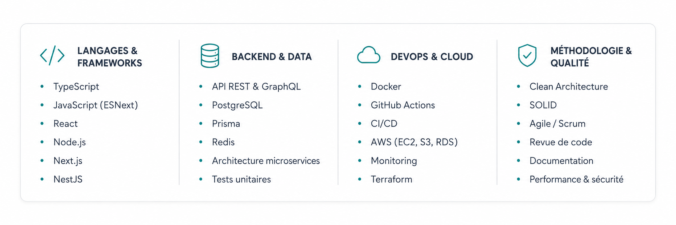Viewport: 676px width, 225px height.
Task: Click the Méthodologie & Qualité heading
Action: [x=591, y=57]
